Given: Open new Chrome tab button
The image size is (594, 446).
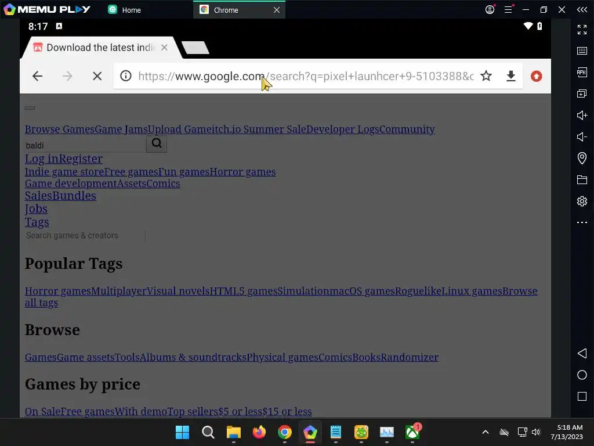Looking at the screenshot, I should coord(195,48).
